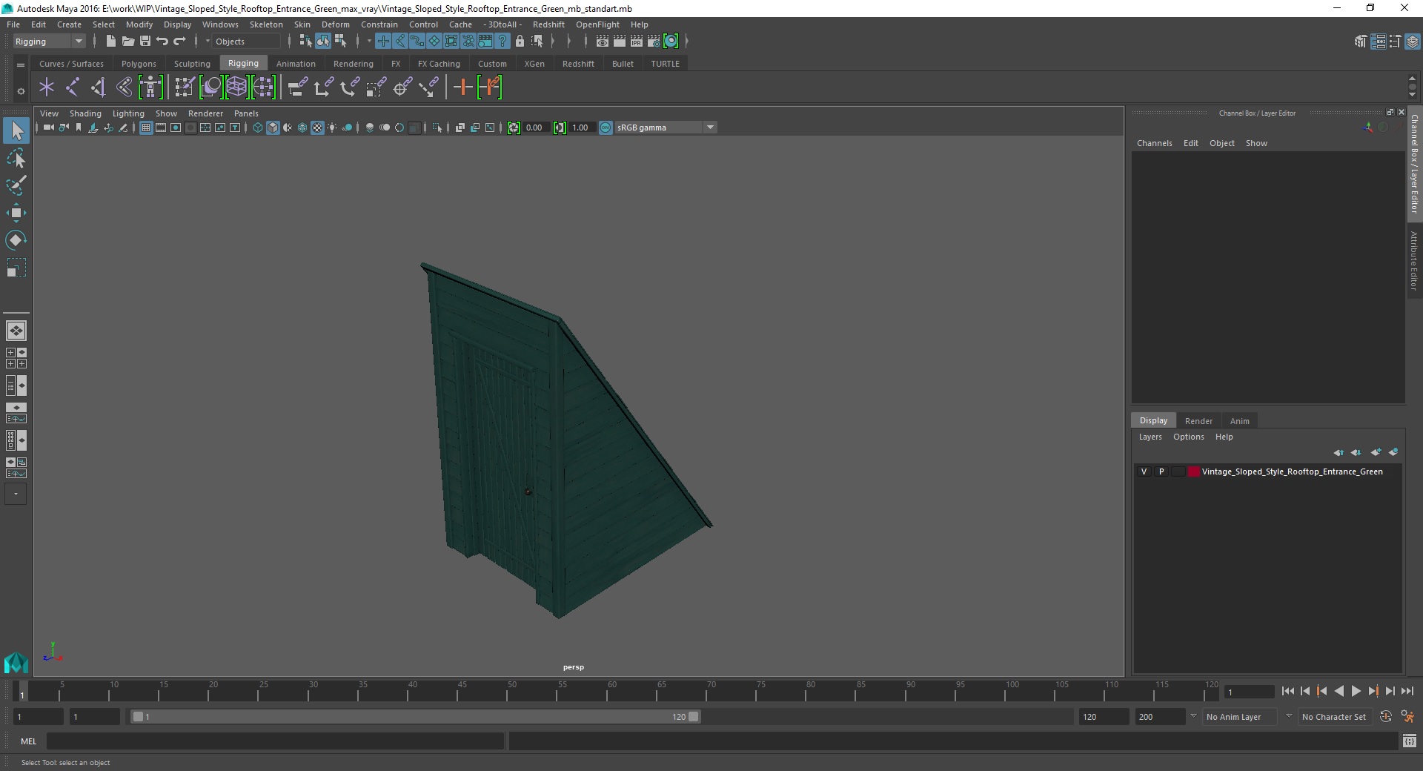Viewport: 1423px width, 771px height.
Task: Select the arrow Select tool
Action: pos(16,130)
